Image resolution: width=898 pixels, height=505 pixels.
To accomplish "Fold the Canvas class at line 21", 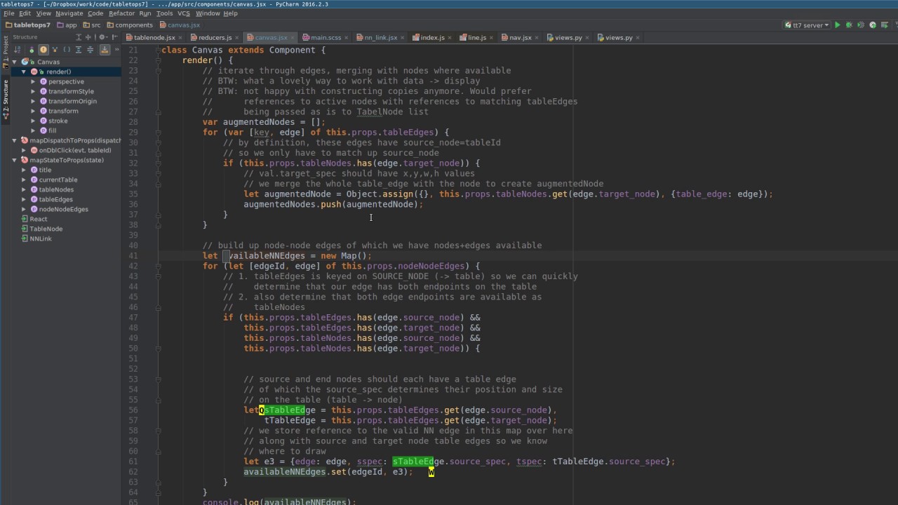I will pyautogui.click(x=159, y=50).
